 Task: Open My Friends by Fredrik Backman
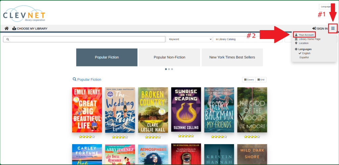click(219, 110)
